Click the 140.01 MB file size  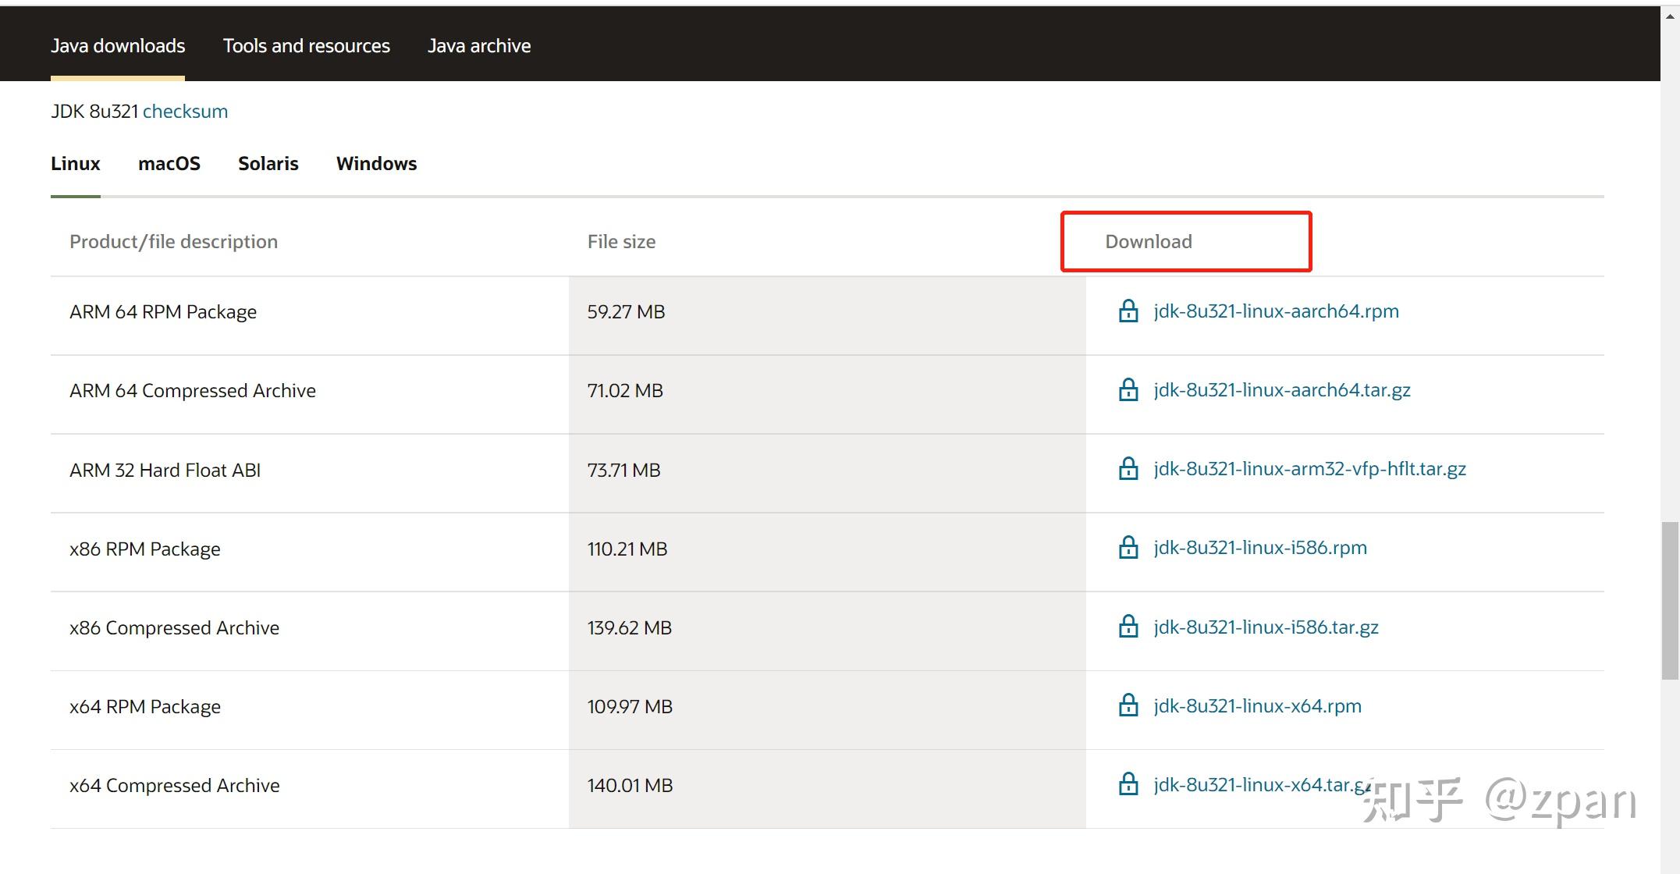[630, 786]
